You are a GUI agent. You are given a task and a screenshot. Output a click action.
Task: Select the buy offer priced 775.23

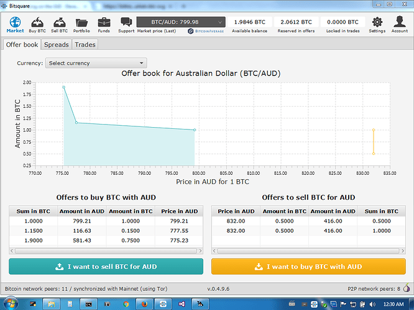point(106,241)
